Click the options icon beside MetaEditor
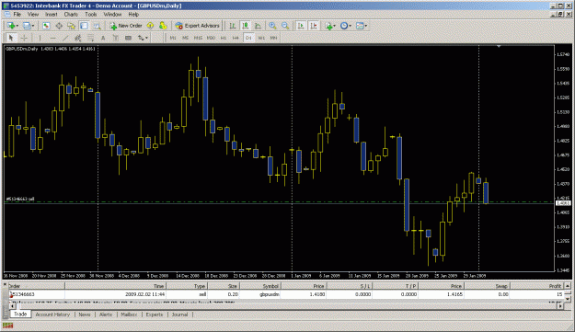The image size is (575, 332). tap(163, 26)
